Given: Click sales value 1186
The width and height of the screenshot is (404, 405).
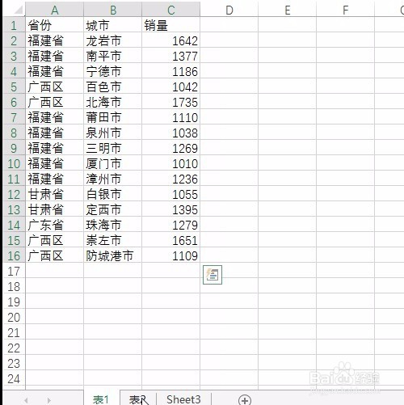Looking at the screenshot, I should pyautogui.click(x=171, y=71).
